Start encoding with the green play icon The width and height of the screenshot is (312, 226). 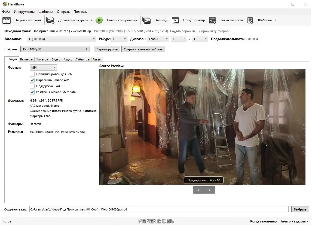[99, 20]
